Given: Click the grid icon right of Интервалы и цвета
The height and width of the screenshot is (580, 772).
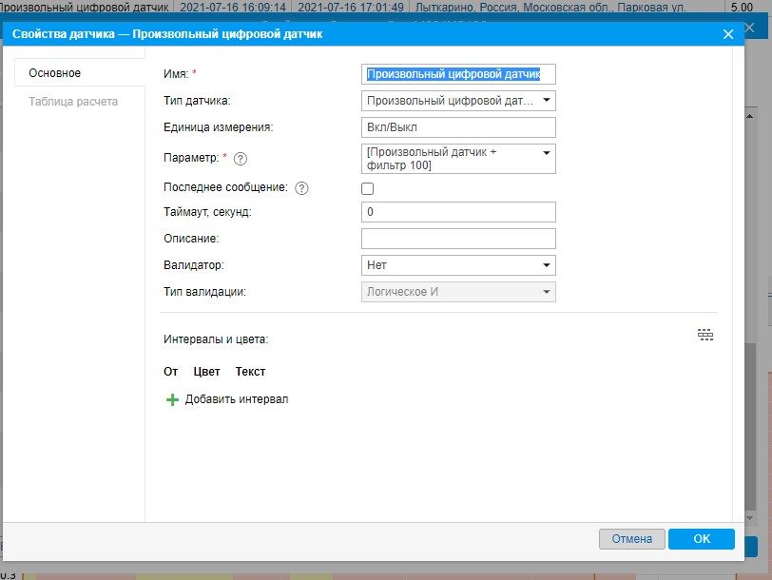Looking at the screenshot, I should (x=704, y=335).
